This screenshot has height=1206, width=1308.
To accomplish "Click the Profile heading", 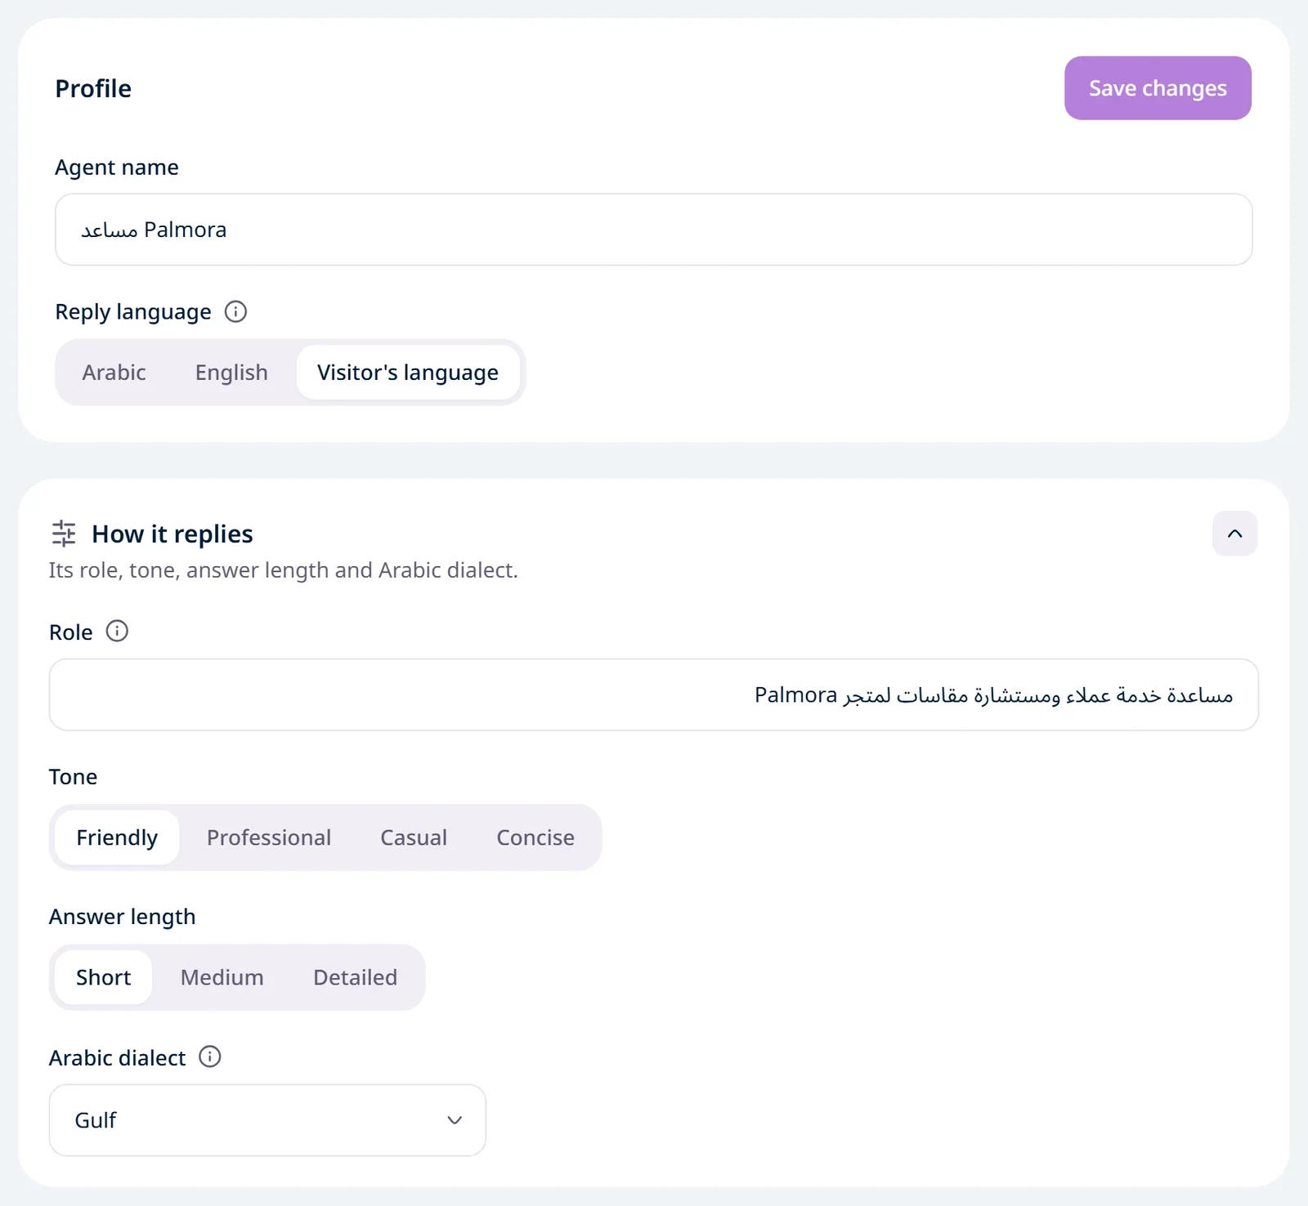I will coord(93,88).
